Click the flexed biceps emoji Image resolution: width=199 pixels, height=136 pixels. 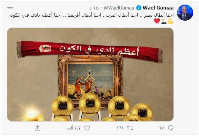pyautogui.click(x=170, y=21)
